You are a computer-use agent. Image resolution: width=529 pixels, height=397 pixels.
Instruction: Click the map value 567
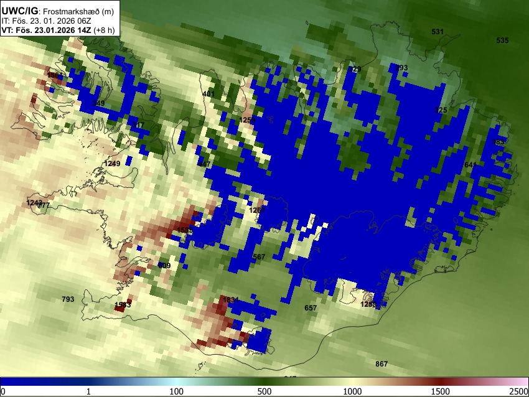pos(259,257)
